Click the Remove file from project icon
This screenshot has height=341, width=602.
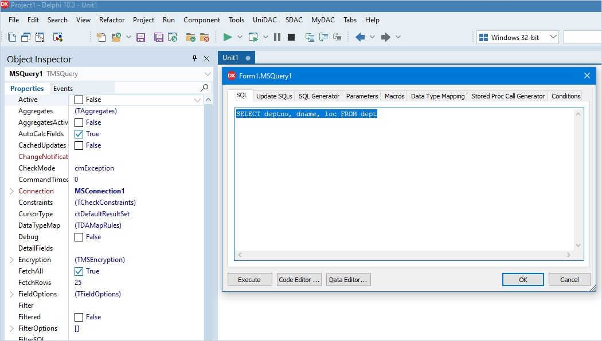(204, 36)
